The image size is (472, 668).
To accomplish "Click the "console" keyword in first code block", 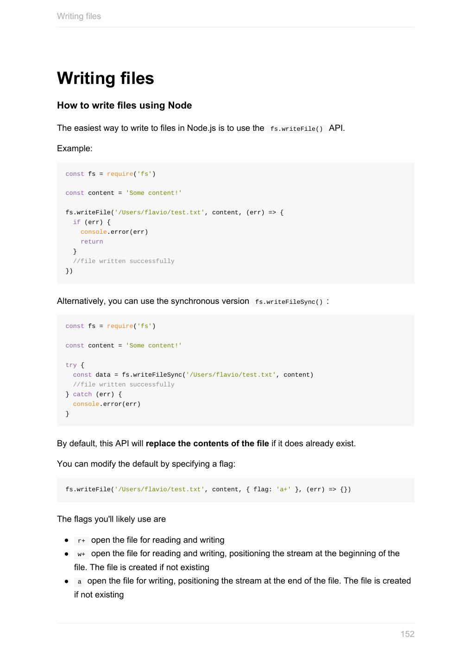I will point(94,232).
